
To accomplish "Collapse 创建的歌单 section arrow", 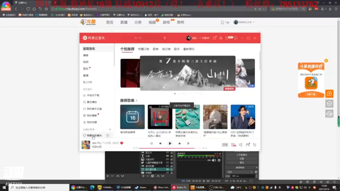I will [x=96, y=129].
